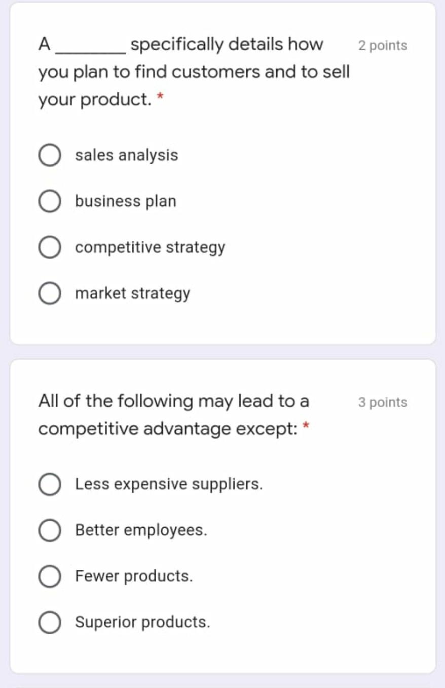
Task: Tap the 'Superior products.' option label
Action: click(x=142, y=622)
